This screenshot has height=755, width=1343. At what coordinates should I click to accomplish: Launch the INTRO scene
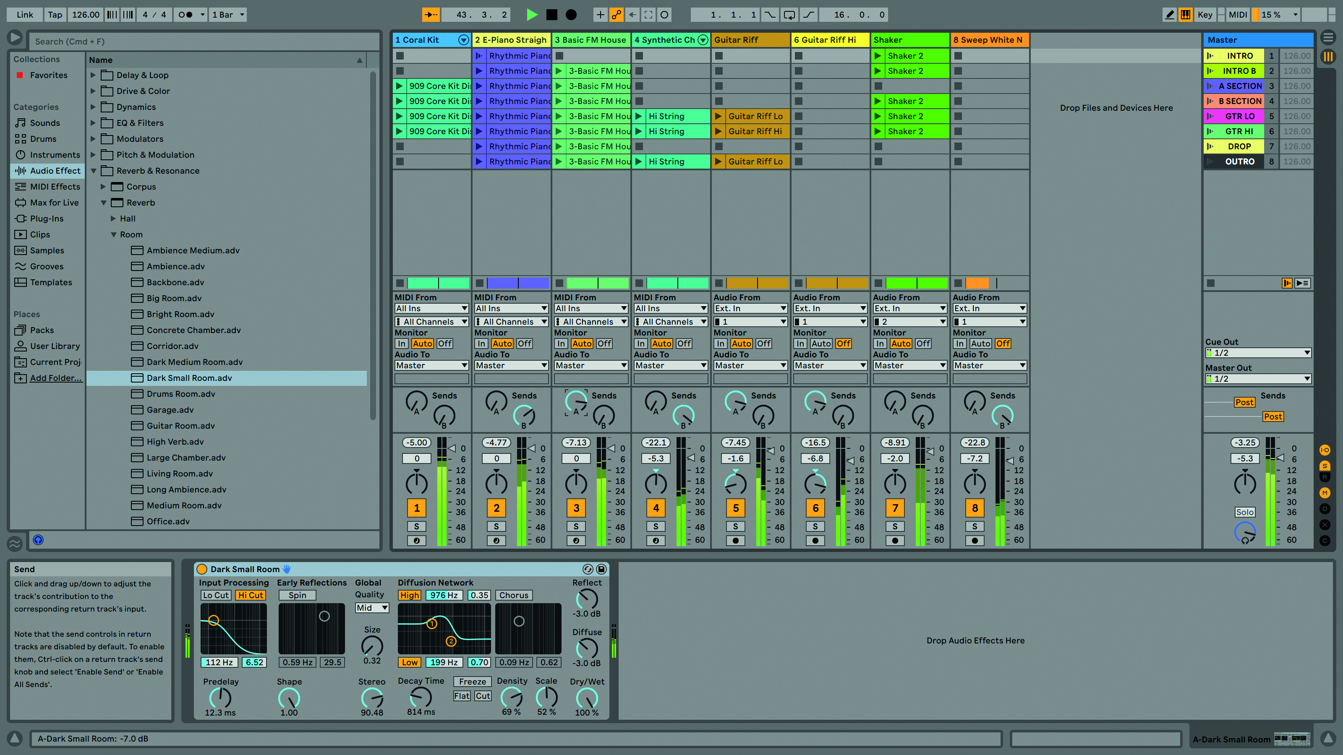coord(1210,56)
